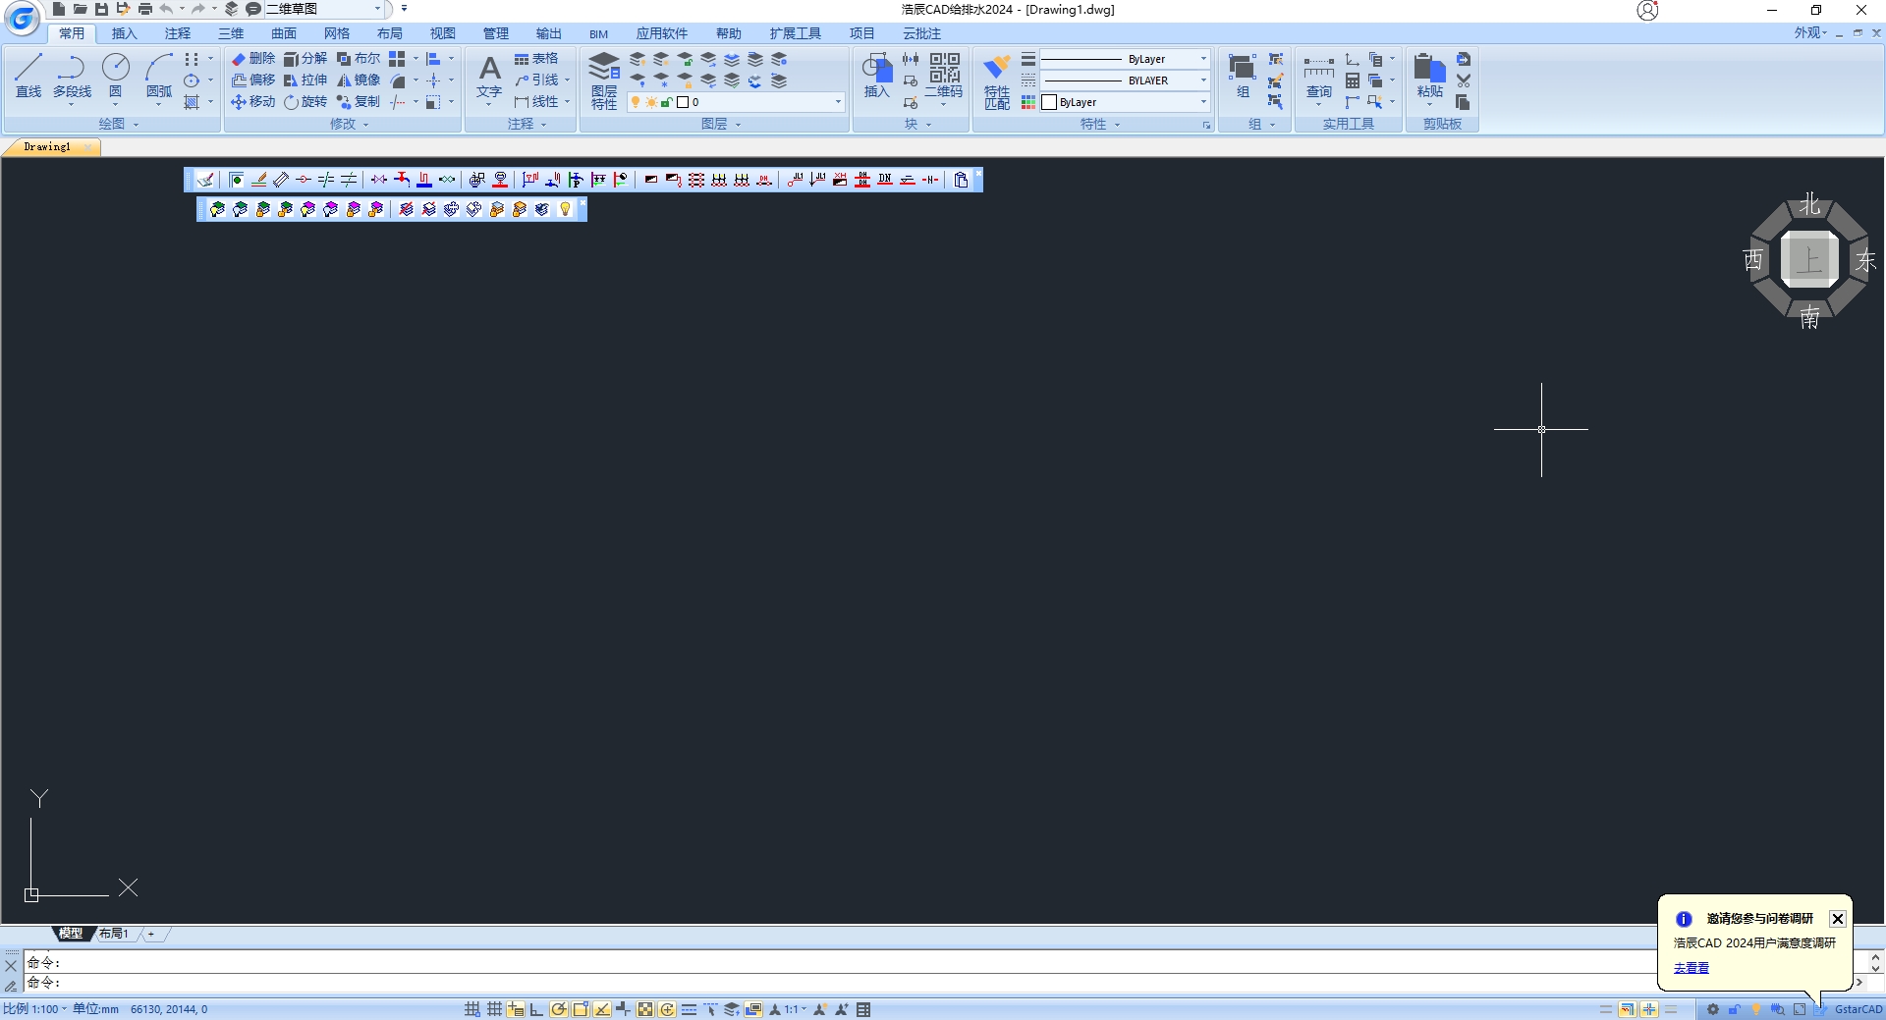
Task: Click the 旋转 (Rotate) tool
Action: 305,102
